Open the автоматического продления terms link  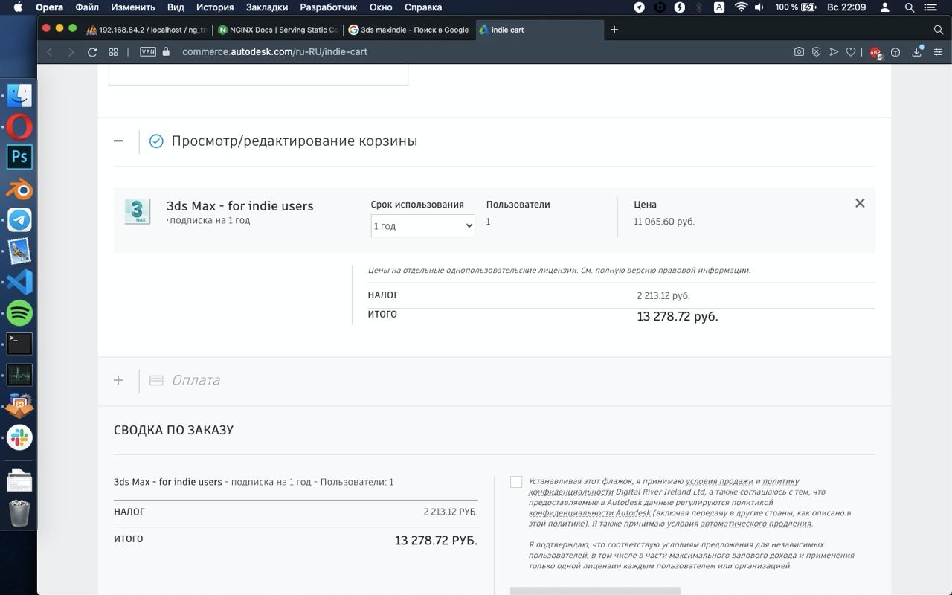click(756, 524)
